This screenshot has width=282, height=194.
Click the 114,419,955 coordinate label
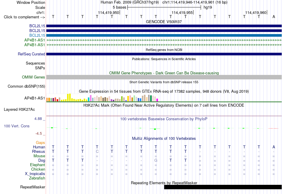(182, 12)
